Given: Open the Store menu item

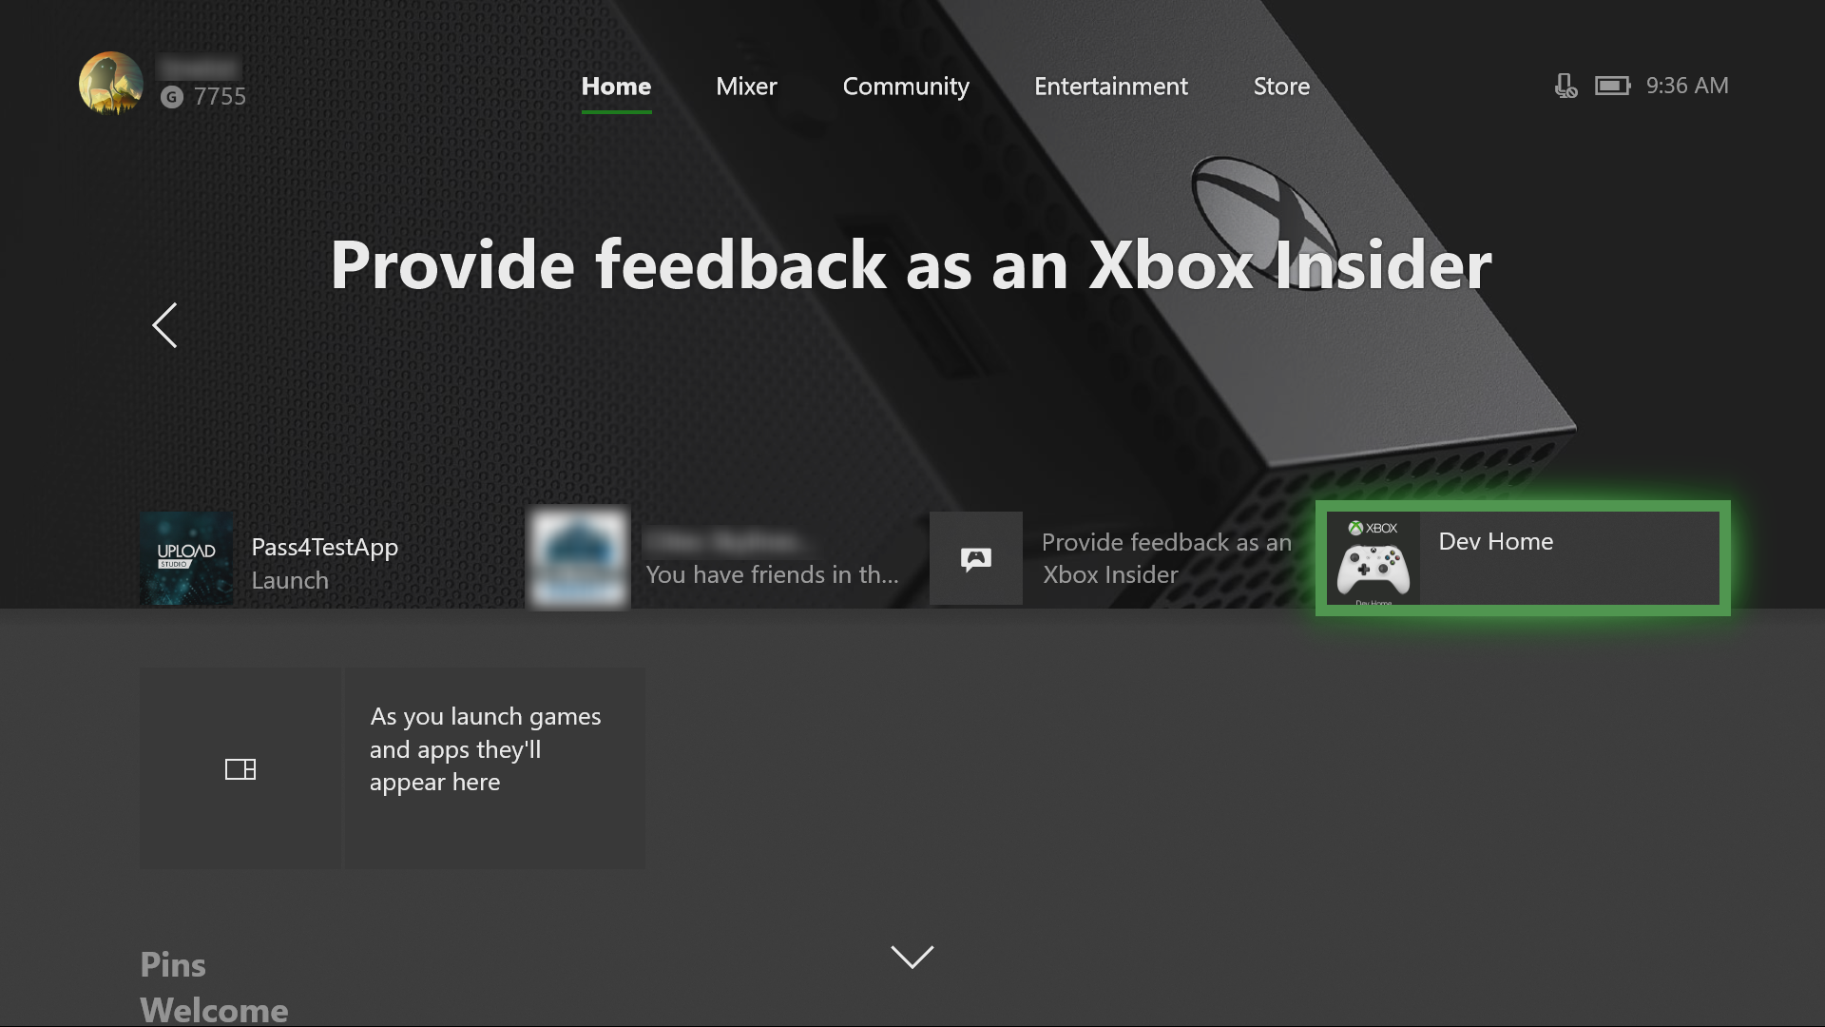Looking at the screenshot, I should click(1281, 86).
